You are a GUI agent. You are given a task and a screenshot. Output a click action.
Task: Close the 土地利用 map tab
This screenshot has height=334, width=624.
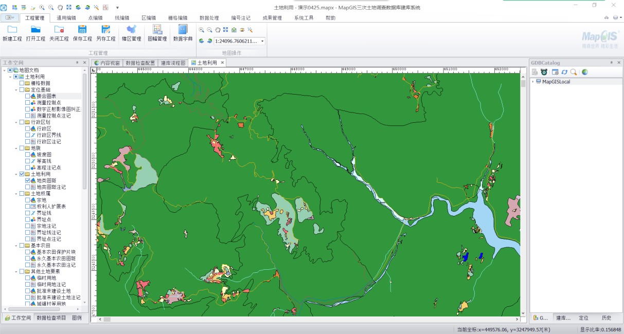pos(223,63)
